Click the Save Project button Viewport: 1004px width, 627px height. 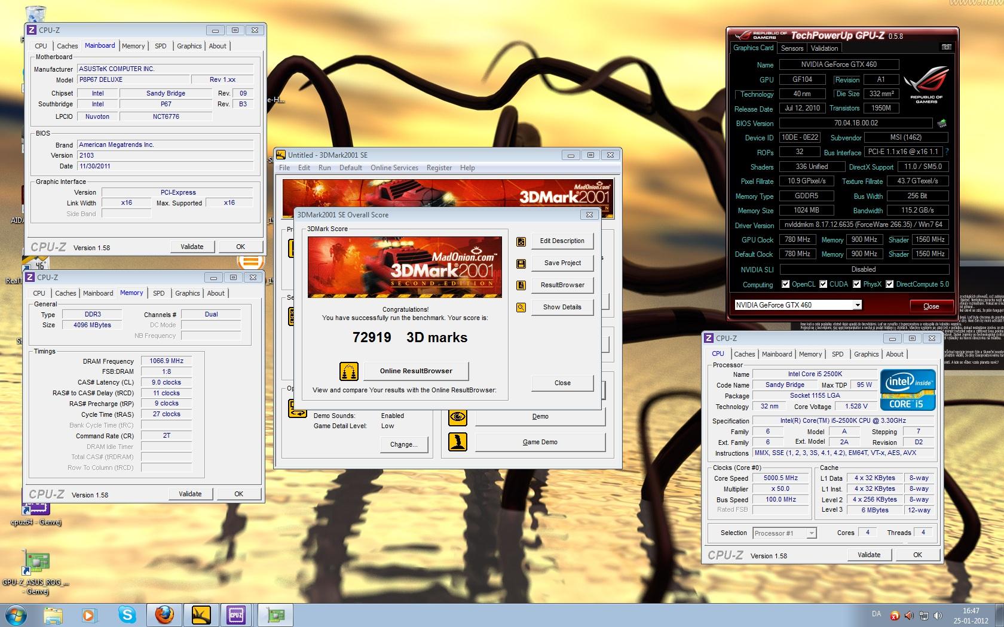point(562,263)
